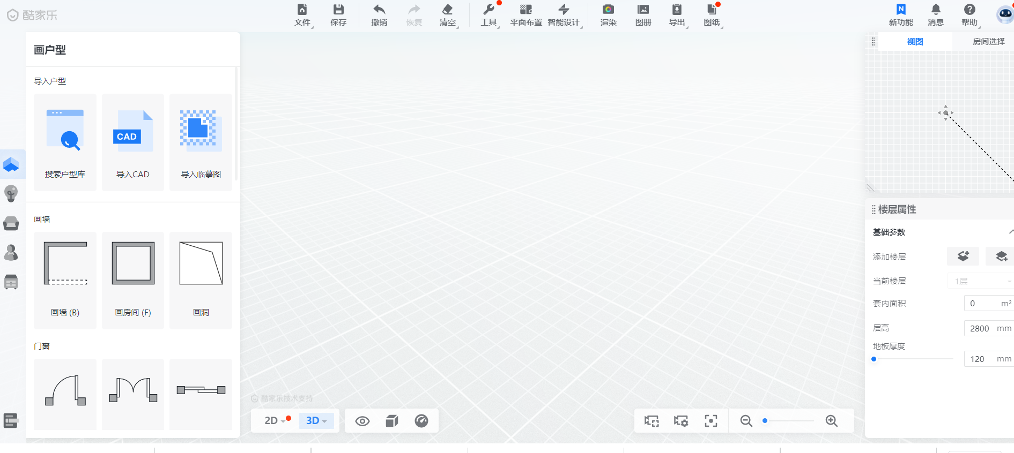The image size is (1014, 453).
Task: Collapse the 基础参数 section
Action: point(1011,232)
